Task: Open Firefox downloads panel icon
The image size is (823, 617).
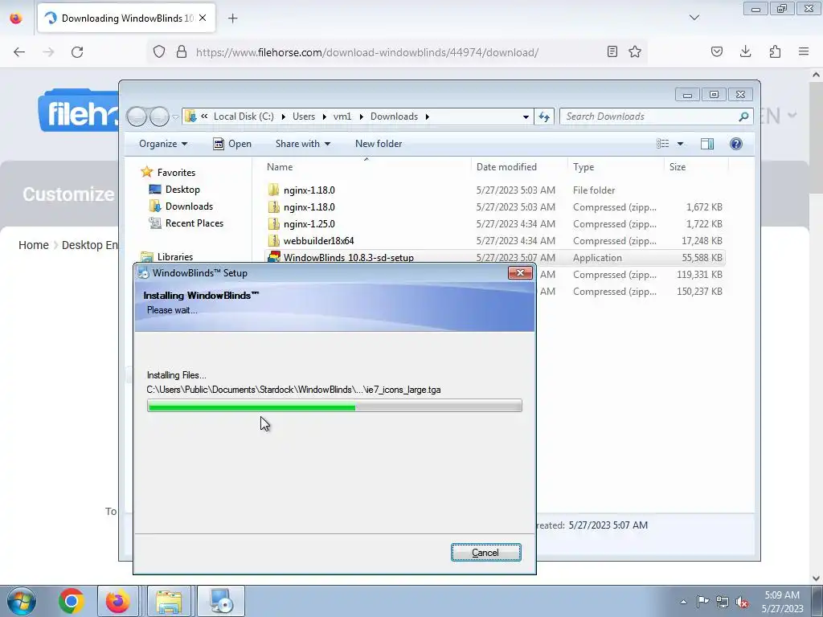Action: (745, 51)
